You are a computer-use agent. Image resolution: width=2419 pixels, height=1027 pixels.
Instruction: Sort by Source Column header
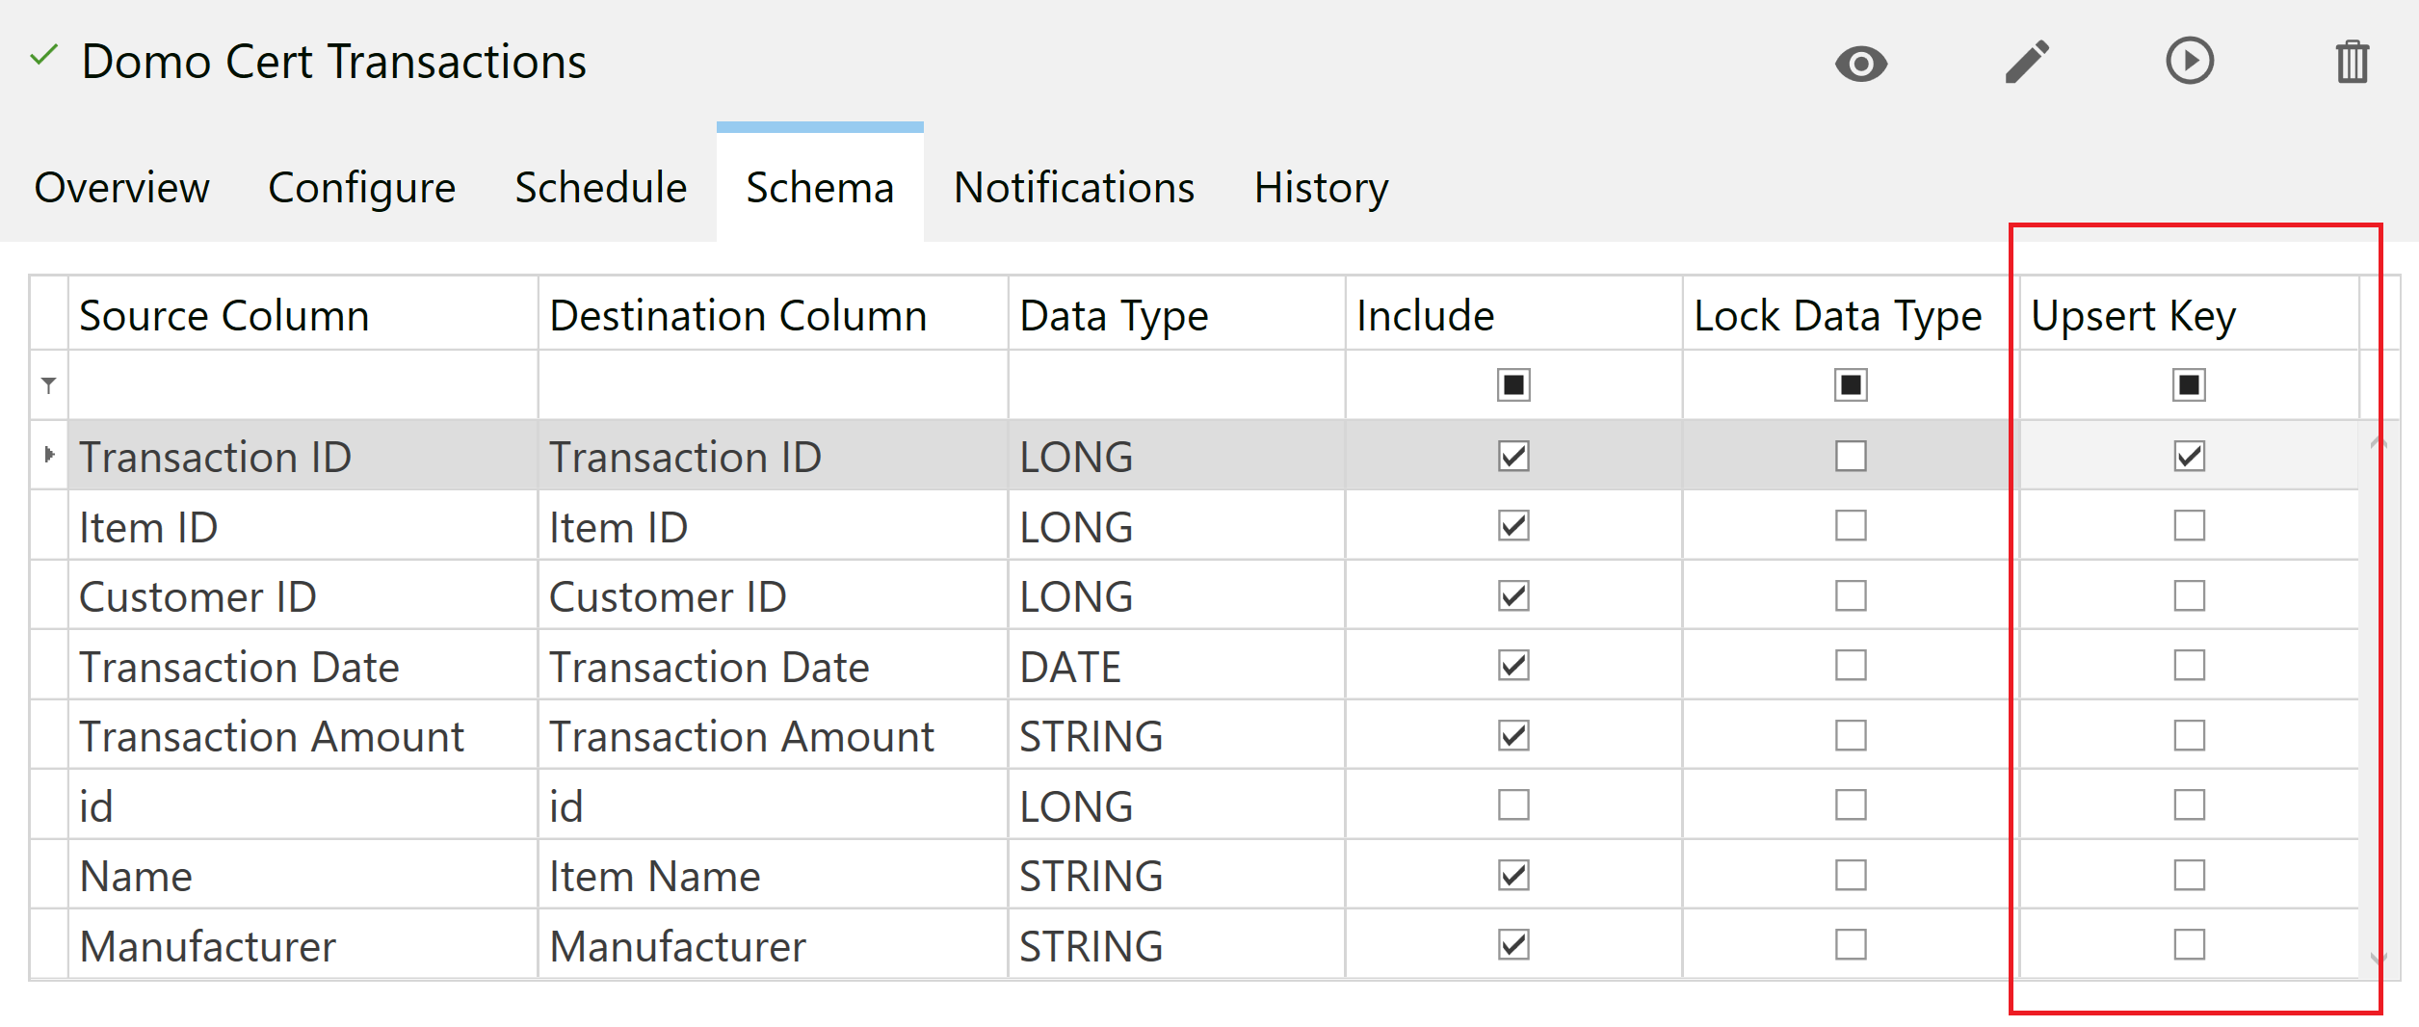tap(224, 316)
